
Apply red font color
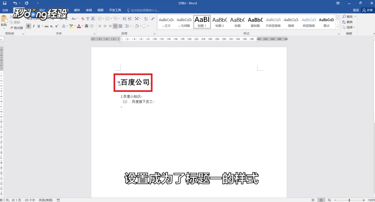tap(79, 26)
